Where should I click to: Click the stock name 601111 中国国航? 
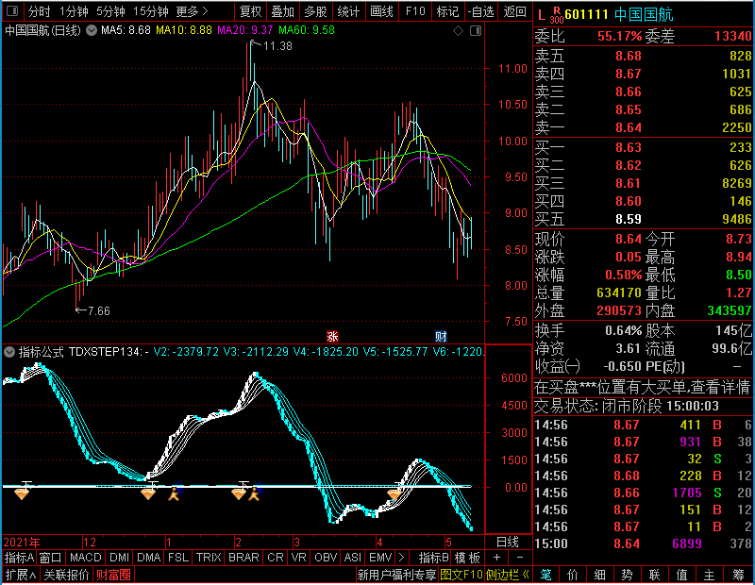619,15
